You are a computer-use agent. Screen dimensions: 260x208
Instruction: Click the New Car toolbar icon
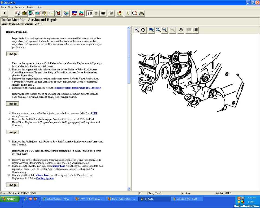(74, 13)
